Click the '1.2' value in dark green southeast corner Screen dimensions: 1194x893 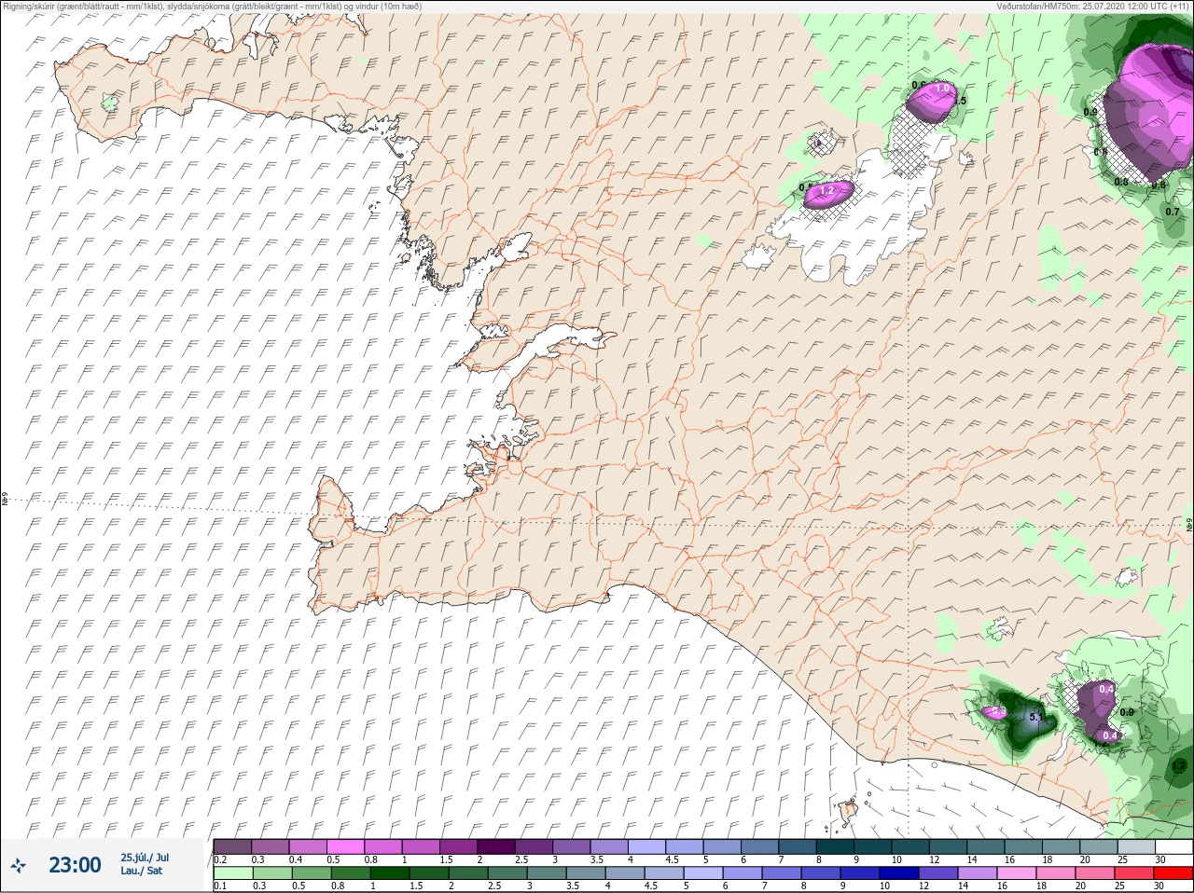[x=1178, y=766]
